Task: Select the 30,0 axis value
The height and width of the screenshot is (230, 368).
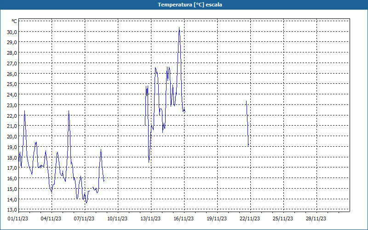Action: 12,32
